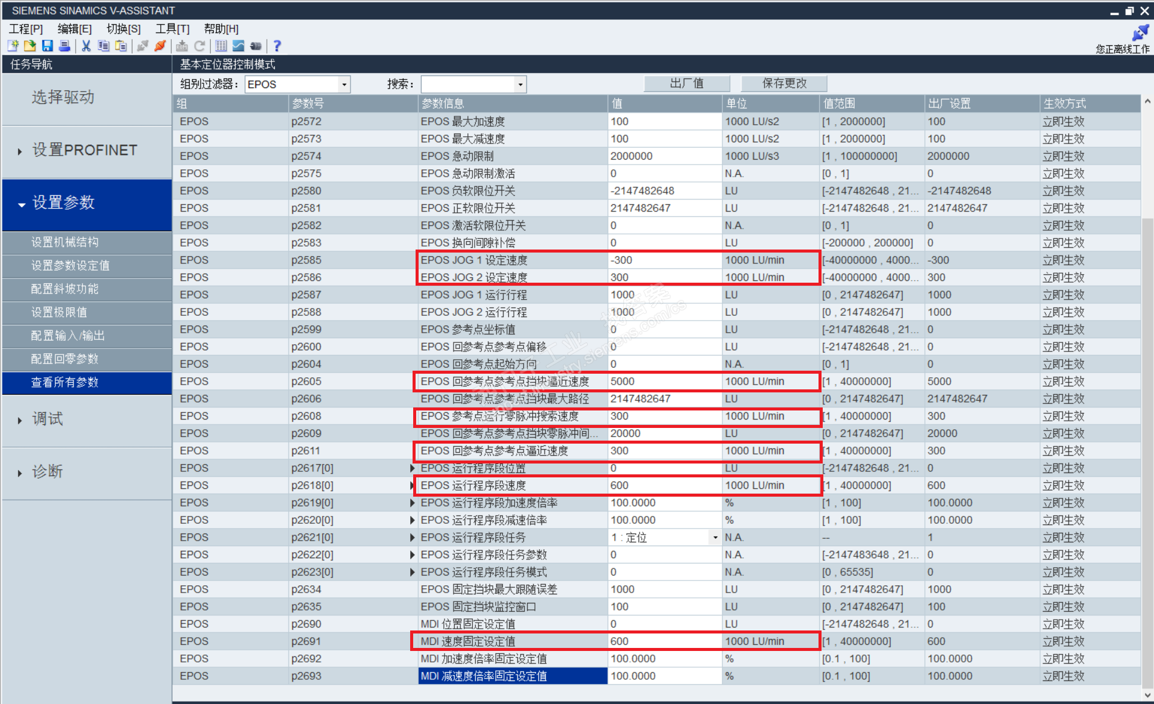Screen dimensions: 1154x704
Task: Click the grey circular-arrow reset icon
Action: 199,46
